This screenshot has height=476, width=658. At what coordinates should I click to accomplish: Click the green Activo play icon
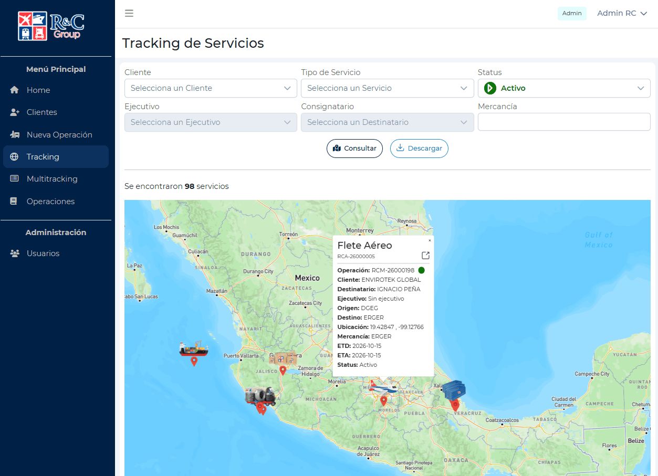[490, 88]
